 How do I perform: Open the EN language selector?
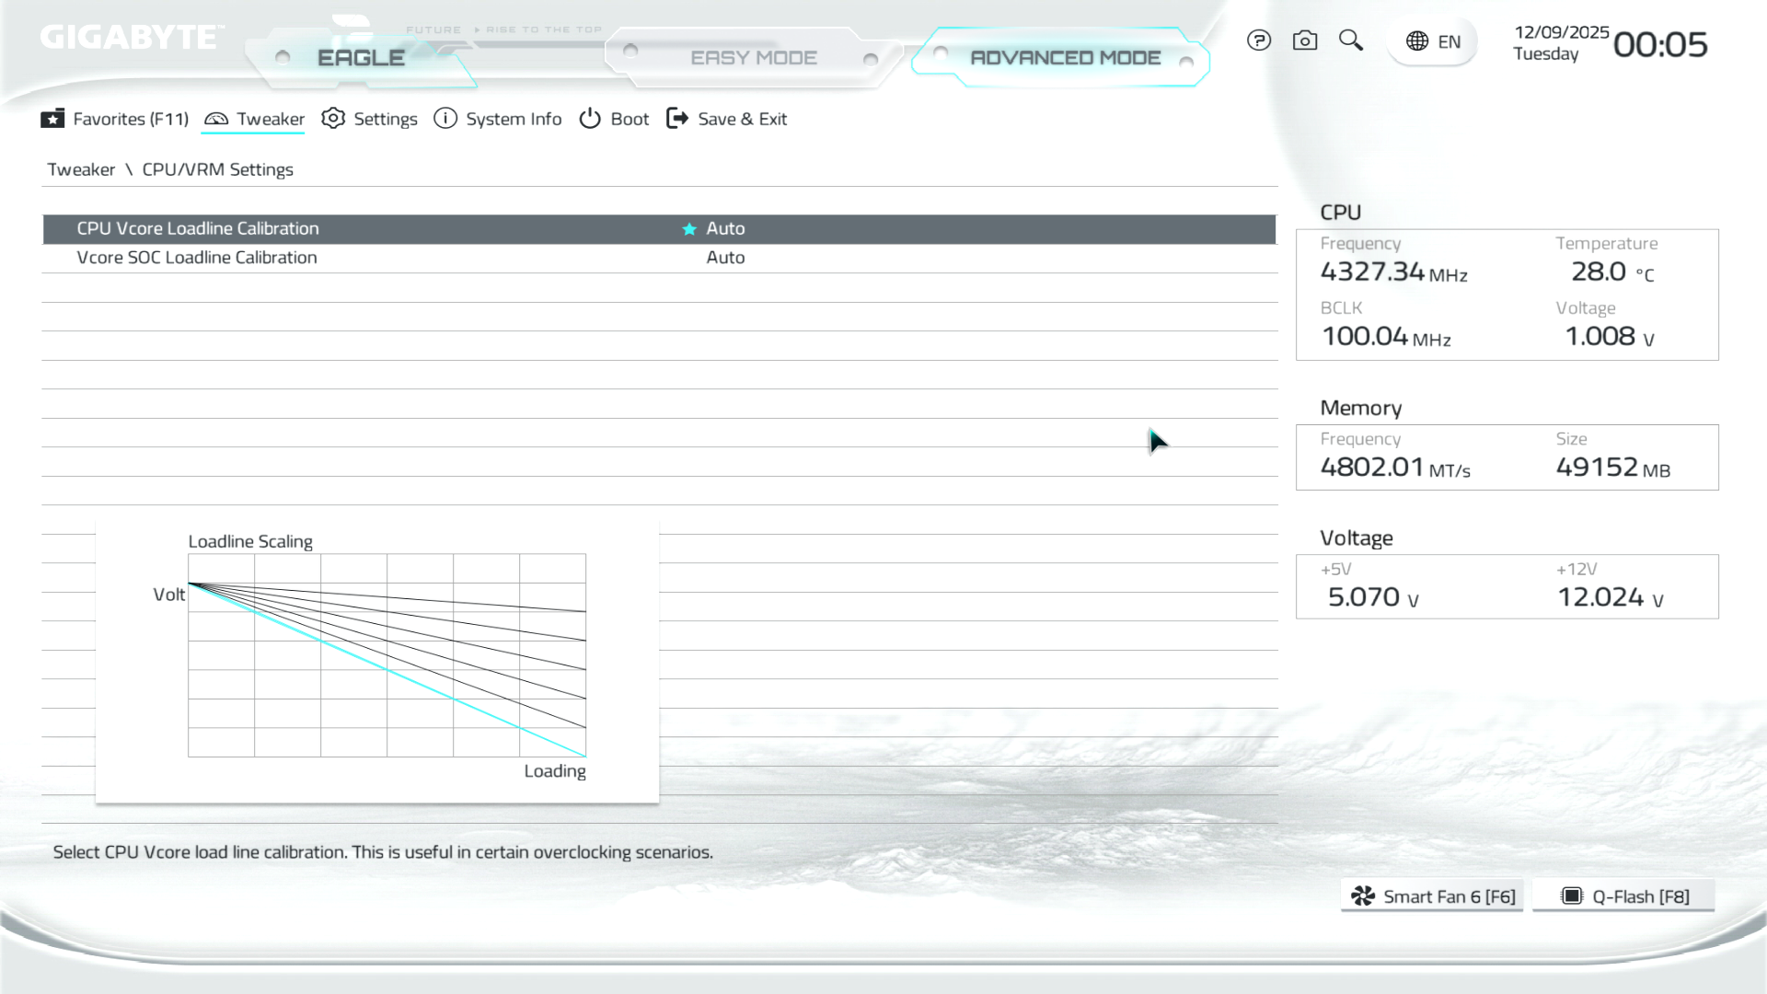(x=1449, y=41)
